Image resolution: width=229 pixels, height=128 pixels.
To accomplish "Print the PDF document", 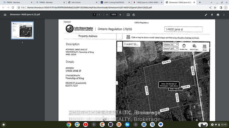I will pos(218,15).
